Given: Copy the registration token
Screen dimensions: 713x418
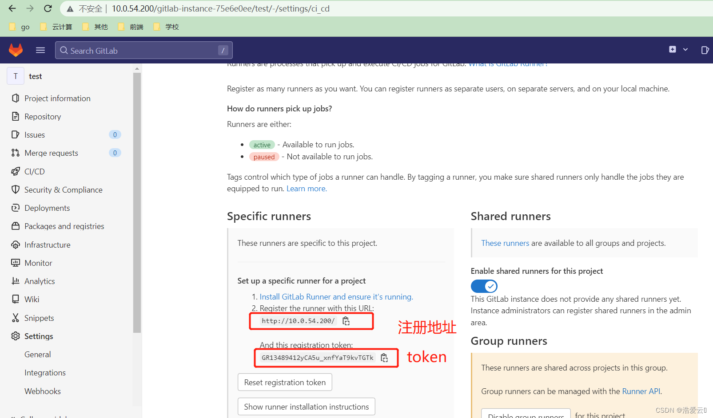Looking at the screenshot, I should click(x=384, y=358).
